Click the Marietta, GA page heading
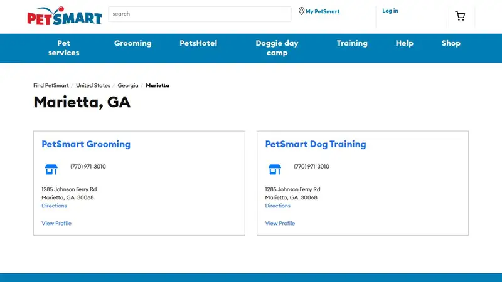 coord(82,102)
